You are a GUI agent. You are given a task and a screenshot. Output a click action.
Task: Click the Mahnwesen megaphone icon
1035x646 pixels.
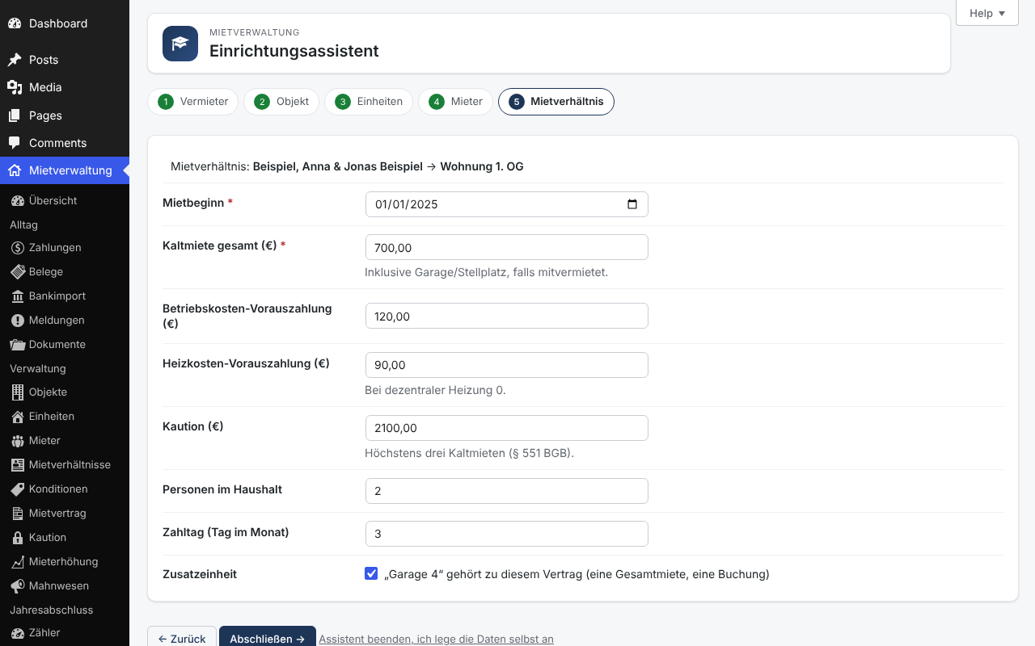[18, 586]
